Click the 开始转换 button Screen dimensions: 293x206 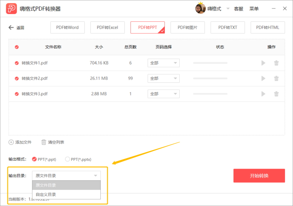coord(259,176)
